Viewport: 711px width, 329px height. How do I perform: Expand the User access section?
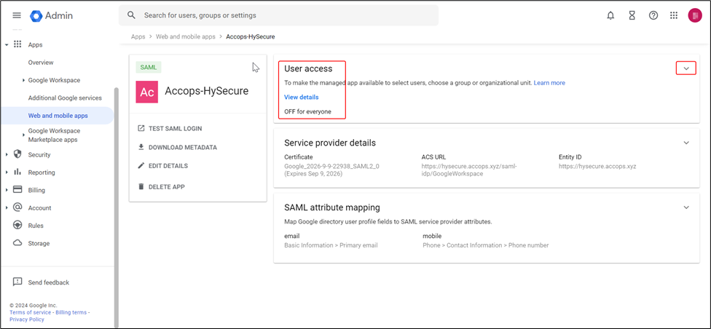pos(686,68)
